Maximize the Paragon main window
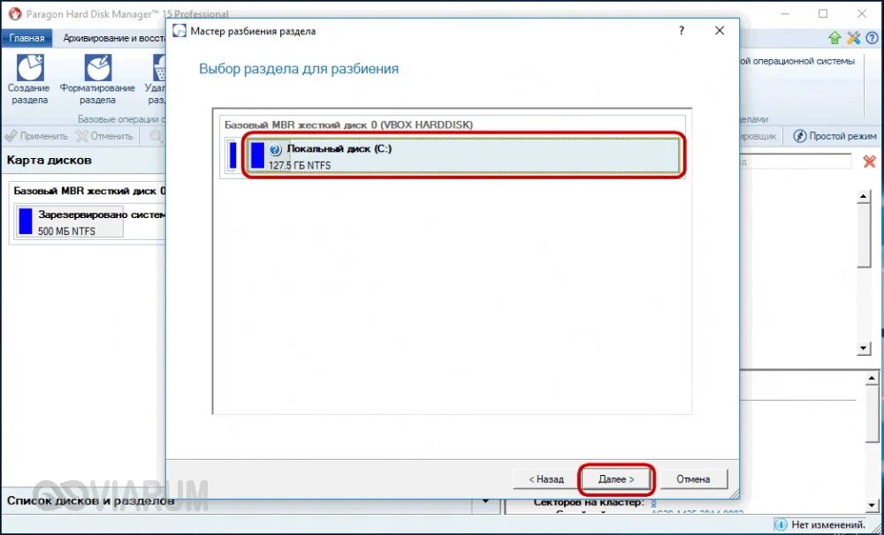The width and height of the screenshot is (884, 535). click(823, 13)
